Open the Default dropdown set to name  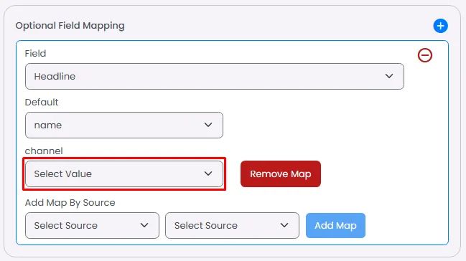[x=124, y=125]
